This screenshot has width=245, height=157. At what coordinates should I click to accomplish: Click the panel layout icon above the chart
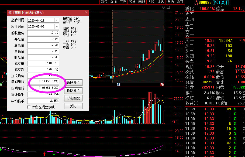coord(168,7)
